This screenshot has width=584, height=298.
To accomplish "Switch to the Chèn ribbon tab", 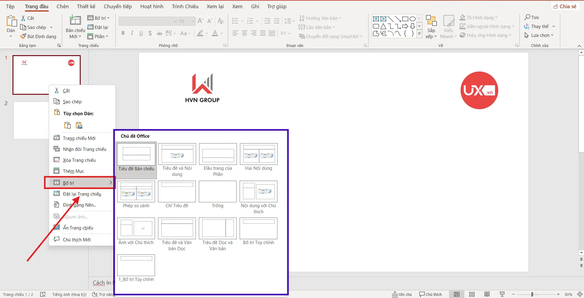I will pyautogui.click(x=62, y=6).
